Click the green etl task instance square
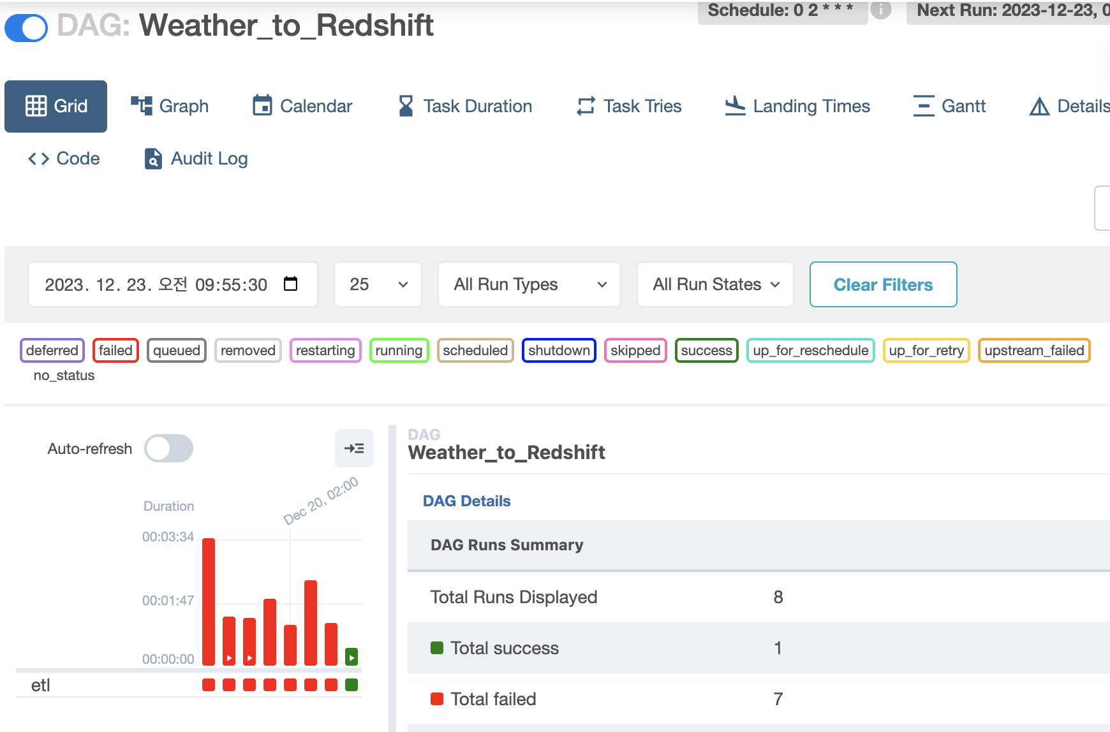 coord(352,685)
